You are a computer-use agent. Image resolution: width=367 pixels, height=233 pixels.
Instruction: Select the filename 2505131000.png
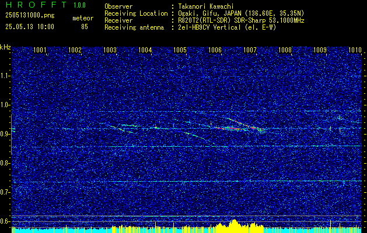coord(30,16)
